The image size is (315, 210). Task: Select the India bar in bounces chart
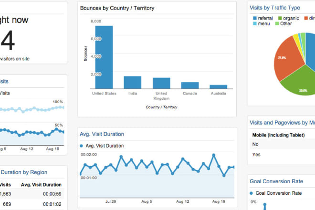132,83
